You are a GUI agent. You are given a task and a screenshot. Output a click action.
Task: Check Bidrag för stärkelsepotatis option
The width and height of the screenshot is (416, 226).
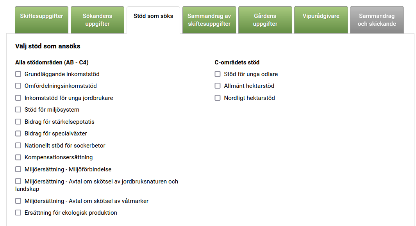(x=18, y=122)
